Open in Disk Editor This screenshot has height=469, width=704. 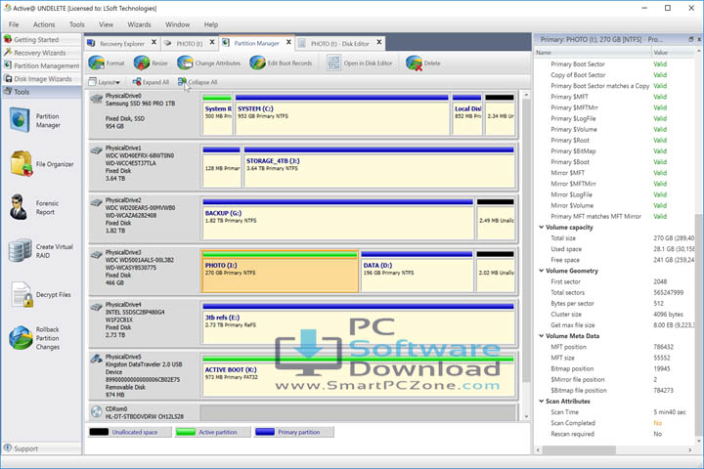[360, 64]
